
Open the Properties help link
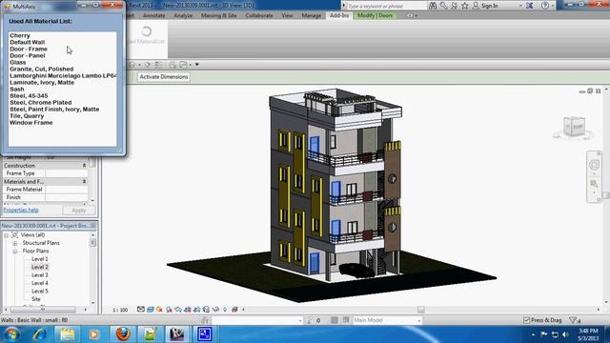[21, 210]
